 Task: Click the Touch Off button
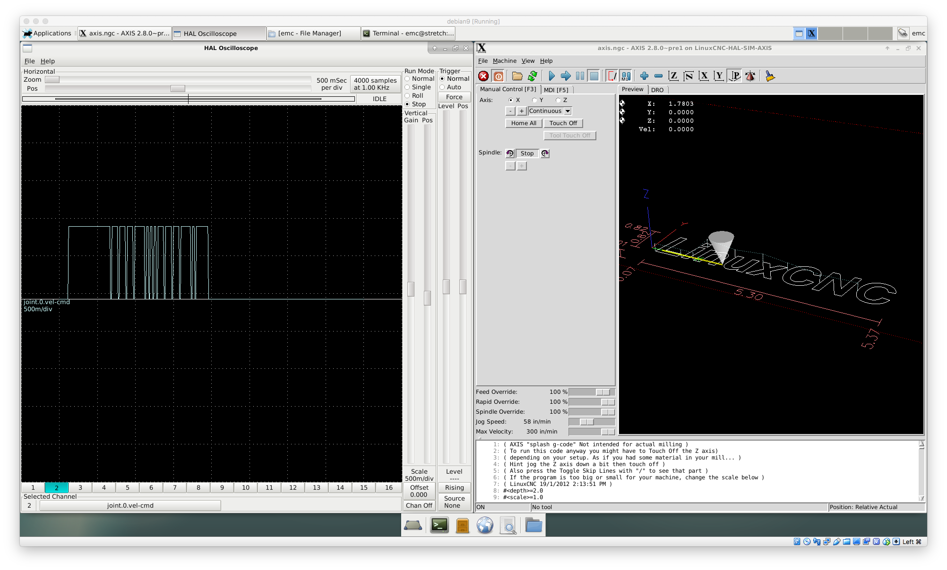pos(563,123)
